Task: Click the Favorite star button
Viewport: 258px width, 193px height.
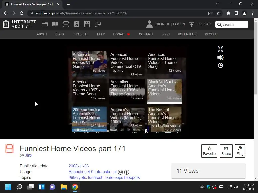Action: click(209, 151)
